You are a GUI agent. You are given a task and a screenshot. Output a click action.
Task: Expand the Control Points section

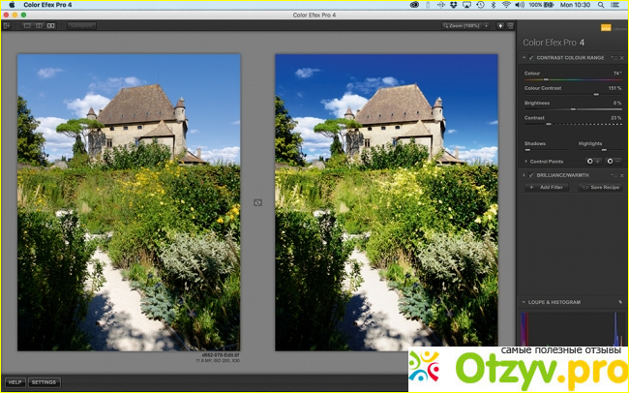[x=525, y=161]
